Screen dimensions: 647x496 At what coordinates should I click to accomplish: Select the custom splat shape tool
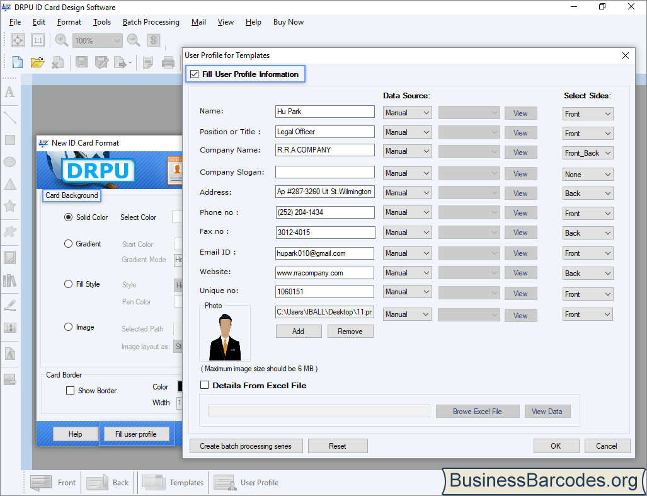tap(10, 231)
